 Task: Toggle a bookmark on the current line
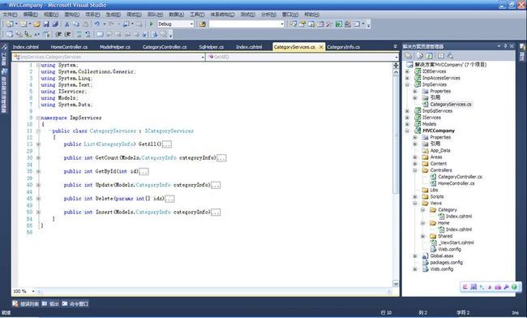100,34
